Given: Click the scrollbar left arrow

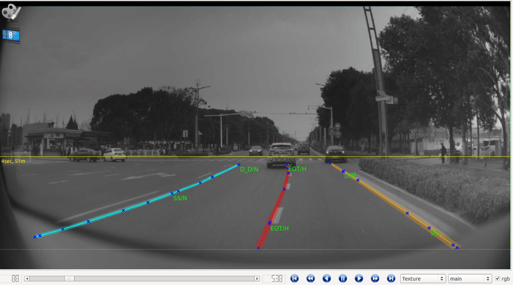Looking at the screenshot, I should [27, 279].
